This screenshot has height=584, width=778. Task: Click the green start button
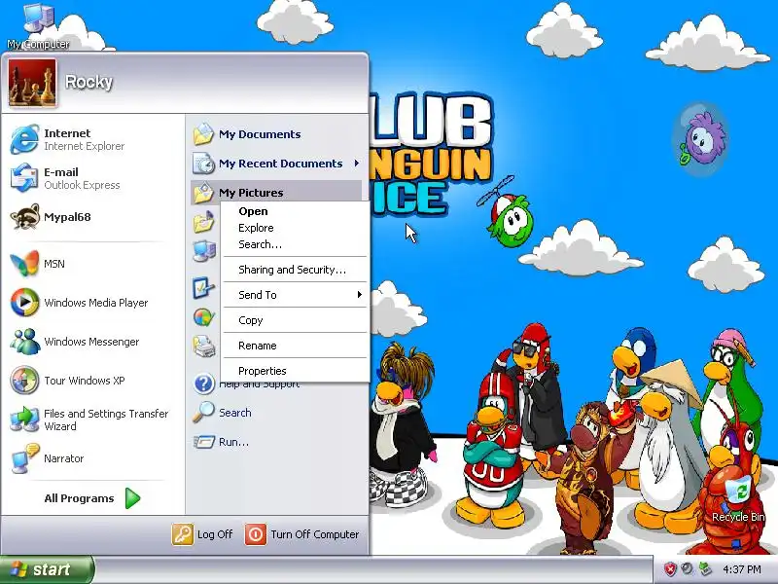click(47, 569)
